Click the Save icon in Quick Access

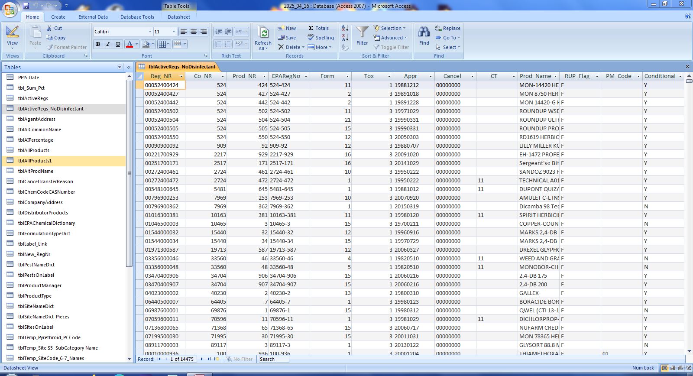tap(26, 6)
